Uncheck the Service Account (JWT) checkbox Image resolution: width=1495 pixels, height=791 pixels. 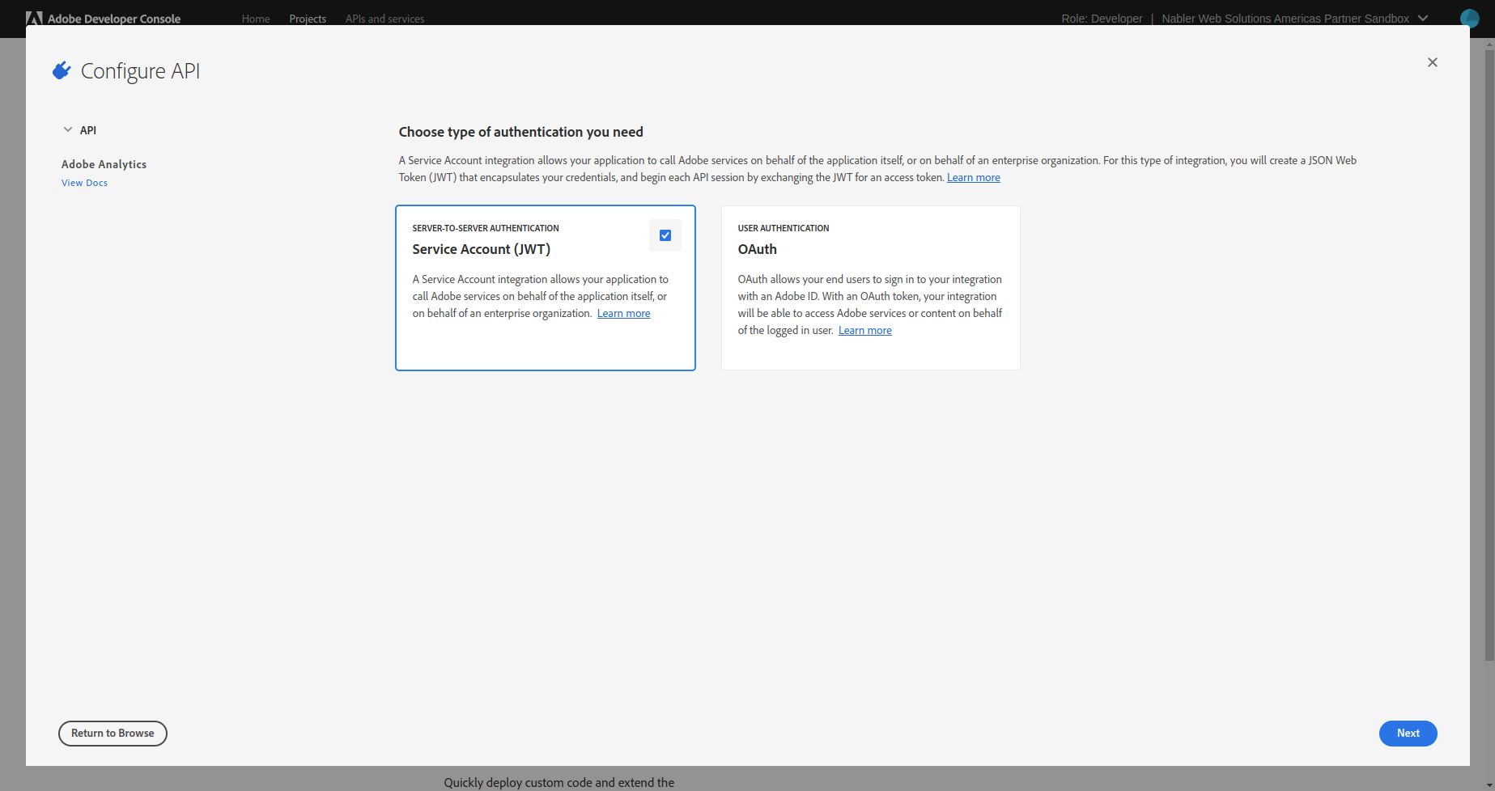[x=665, y=235]
